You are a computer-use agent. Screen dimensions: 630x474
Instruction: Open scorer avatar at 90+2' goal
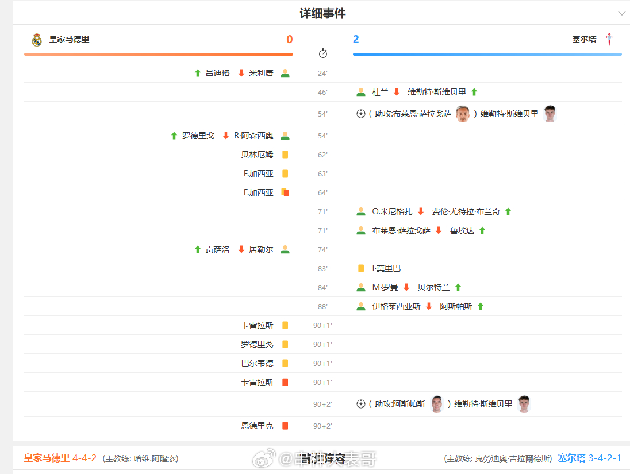[524, 404]
